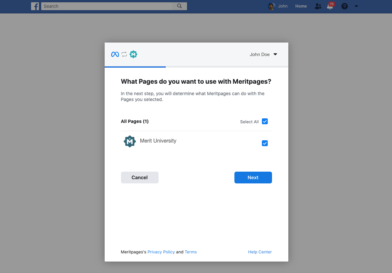Click the Meta logo in dialog header
The width and height of the screenshot is (392, 273).
click(115, 55)
